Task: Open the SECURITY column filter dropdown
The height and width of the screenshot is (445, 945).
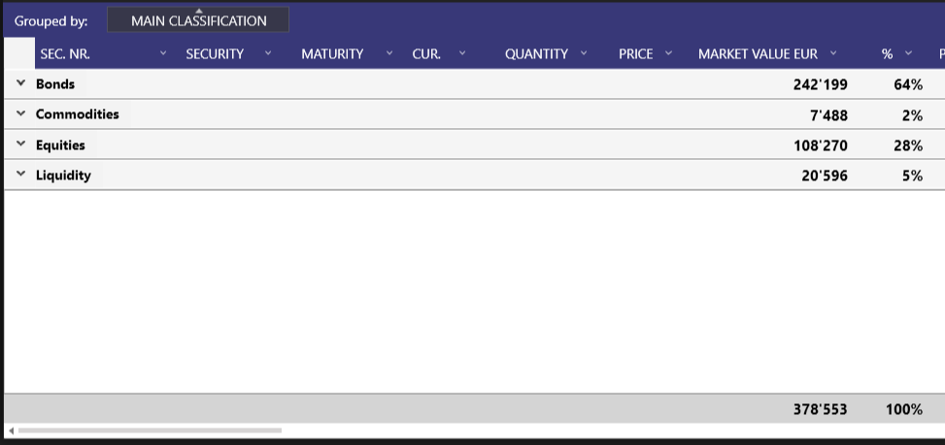Action: pos(268,53)
